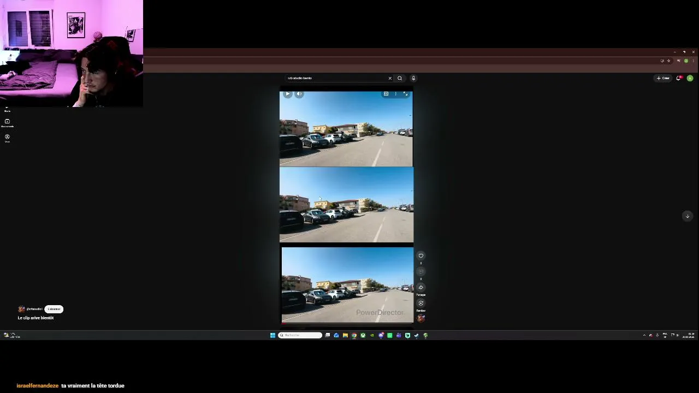This screenshot has height=393, width=699.
Task: Open the channel name next to S'abonner
Action: coord(34,309)
